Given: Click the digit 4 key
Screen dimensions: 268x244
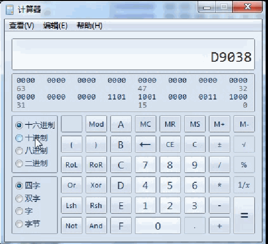Looking at the screenshot, I should tap(145, 185).
